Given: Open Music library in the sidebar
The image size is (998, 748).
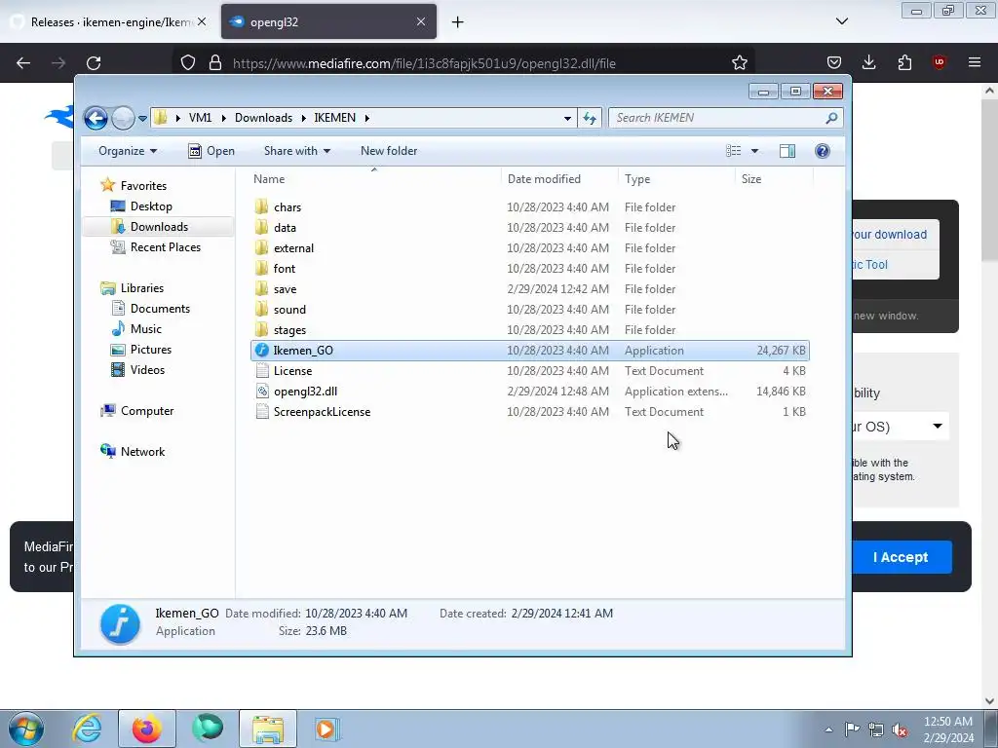Looking at the screenshot, I should point(146,329).
